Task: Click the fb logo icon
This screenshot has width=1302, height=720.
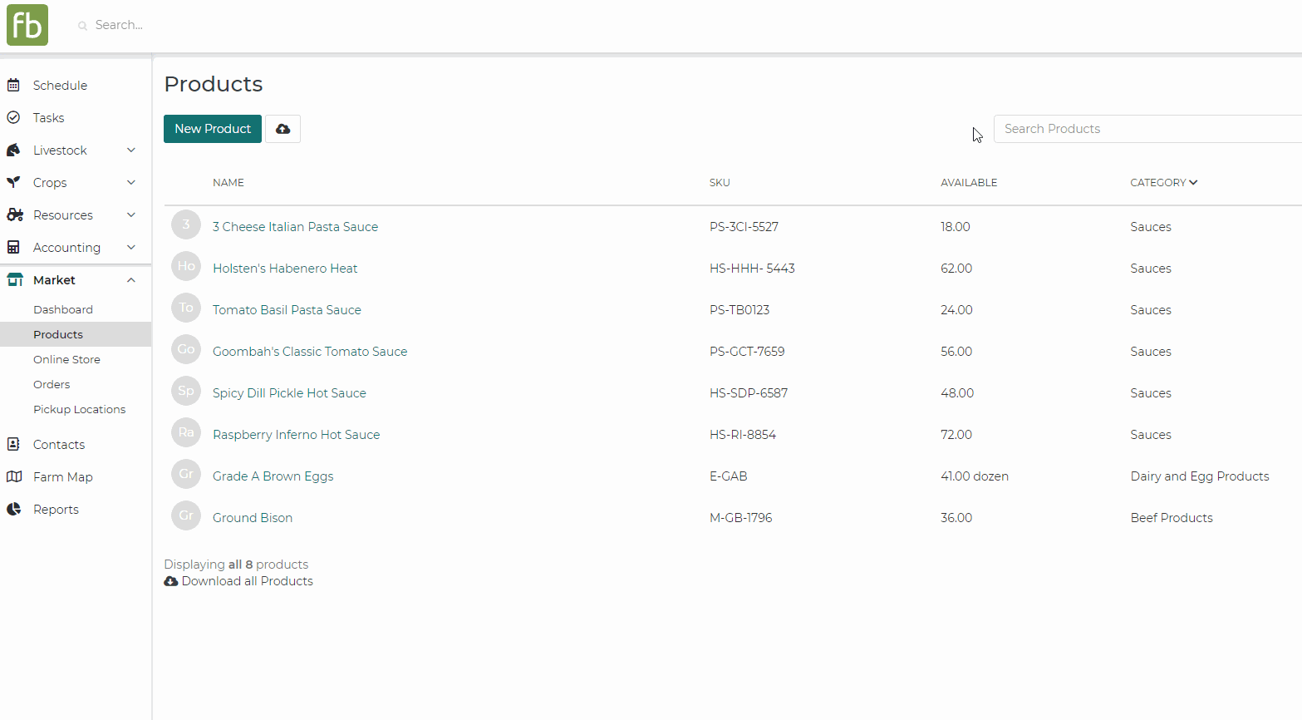Action: click(27, 25)
